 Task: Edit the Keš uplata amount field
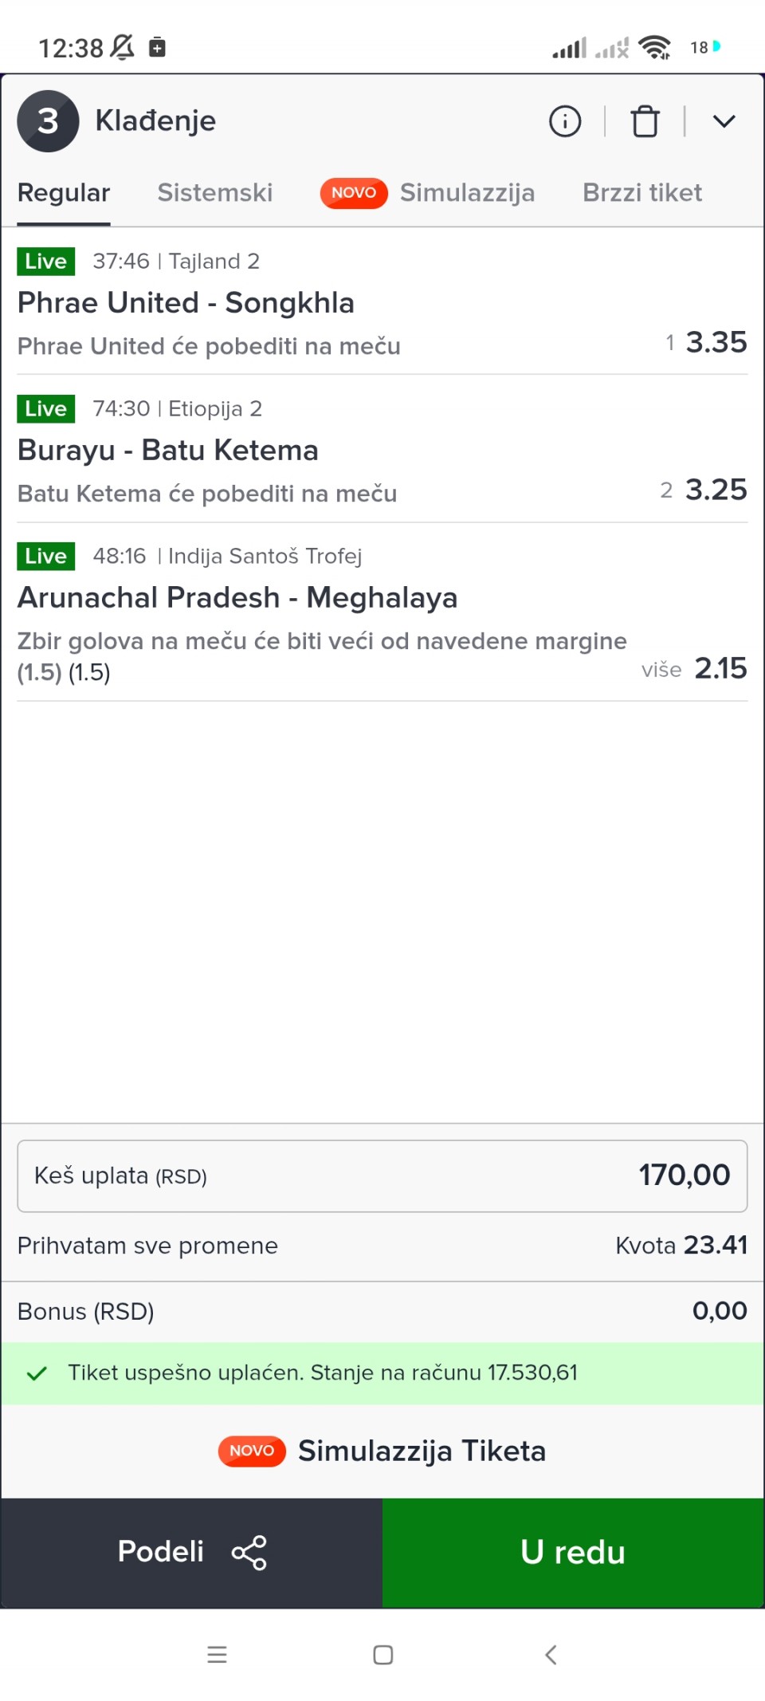pos(382,1175)
